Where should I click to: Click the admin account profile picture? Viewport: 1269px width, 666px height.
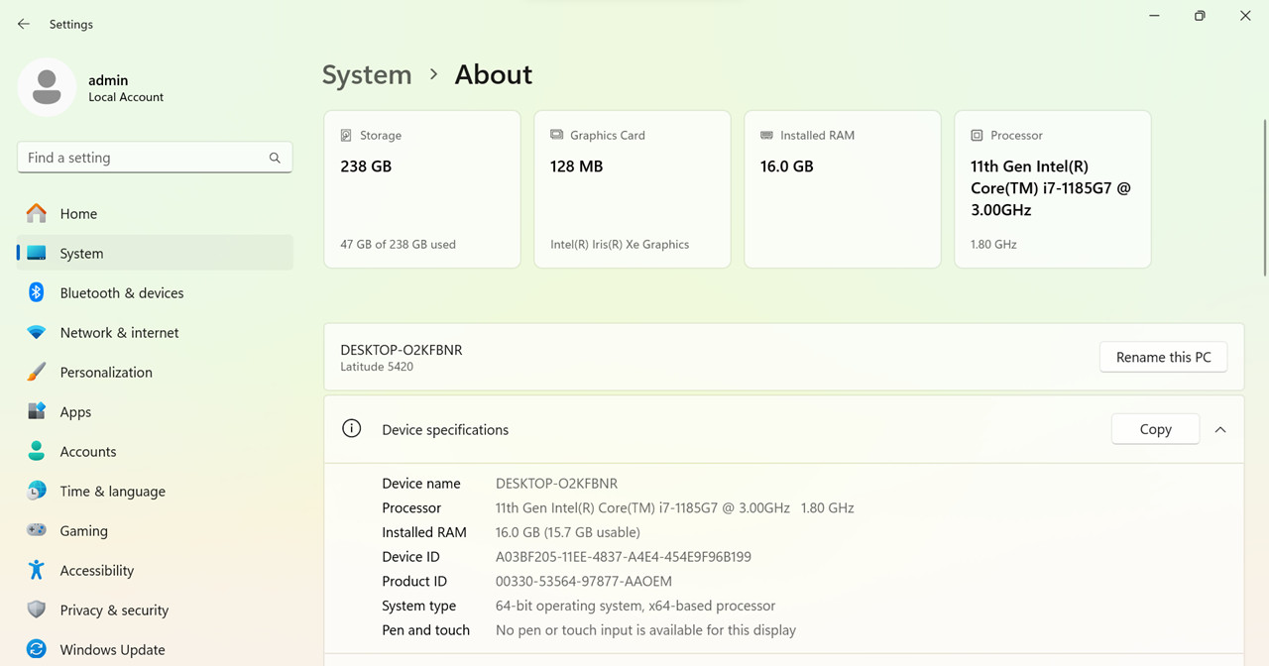pos(47,87)
